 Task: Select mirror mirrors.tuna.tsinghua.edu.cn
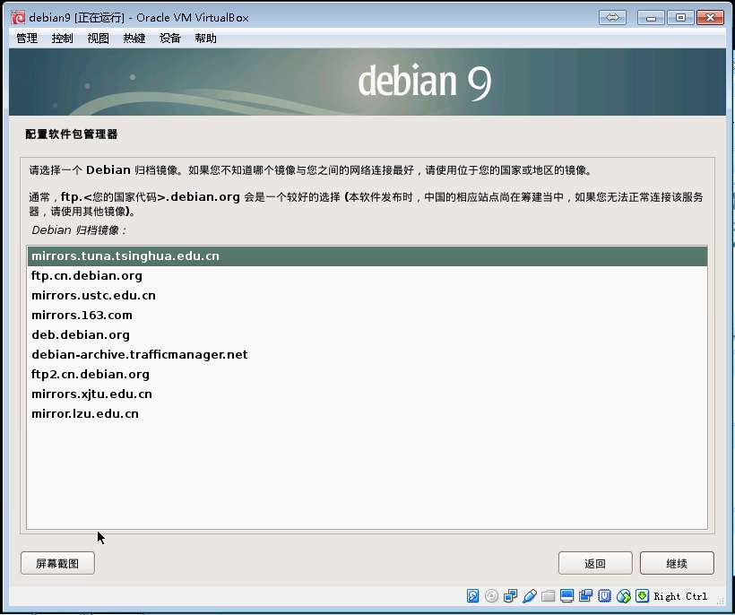(x=367, y=256)
